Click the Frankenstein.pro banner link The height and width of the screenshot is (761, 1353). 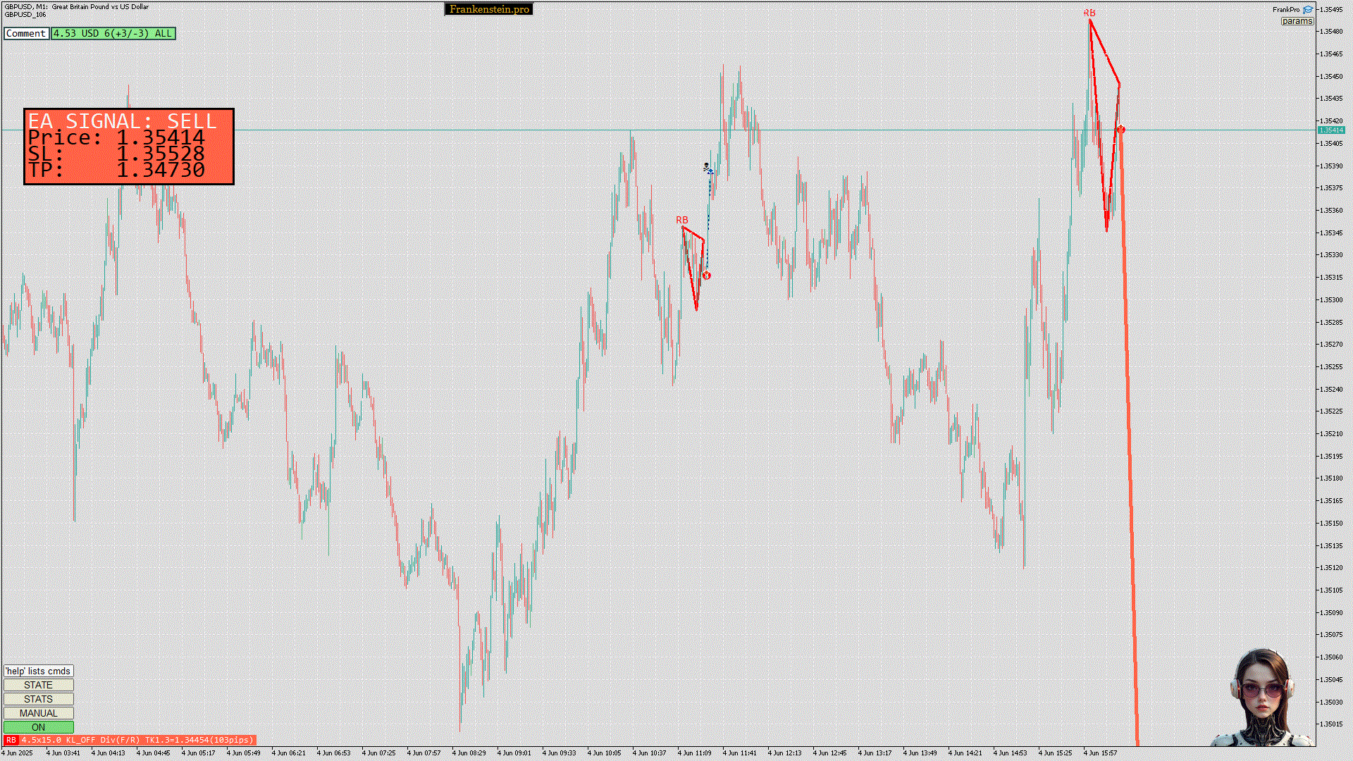tap(489, 9)
